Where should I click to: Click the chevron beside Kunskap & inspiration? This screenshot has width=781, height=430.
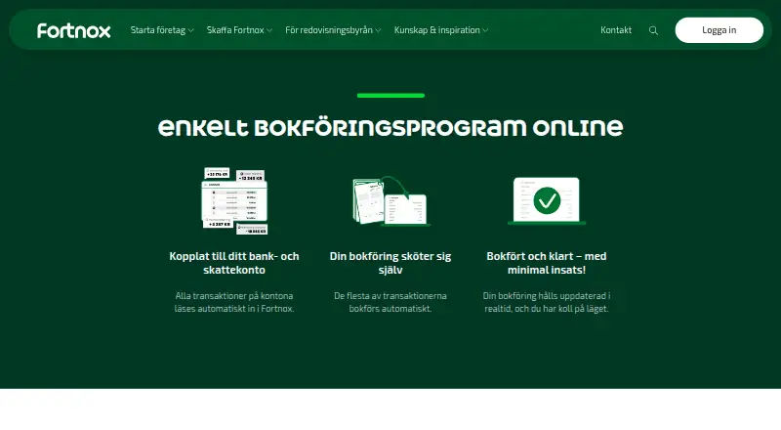click(485, 30)
